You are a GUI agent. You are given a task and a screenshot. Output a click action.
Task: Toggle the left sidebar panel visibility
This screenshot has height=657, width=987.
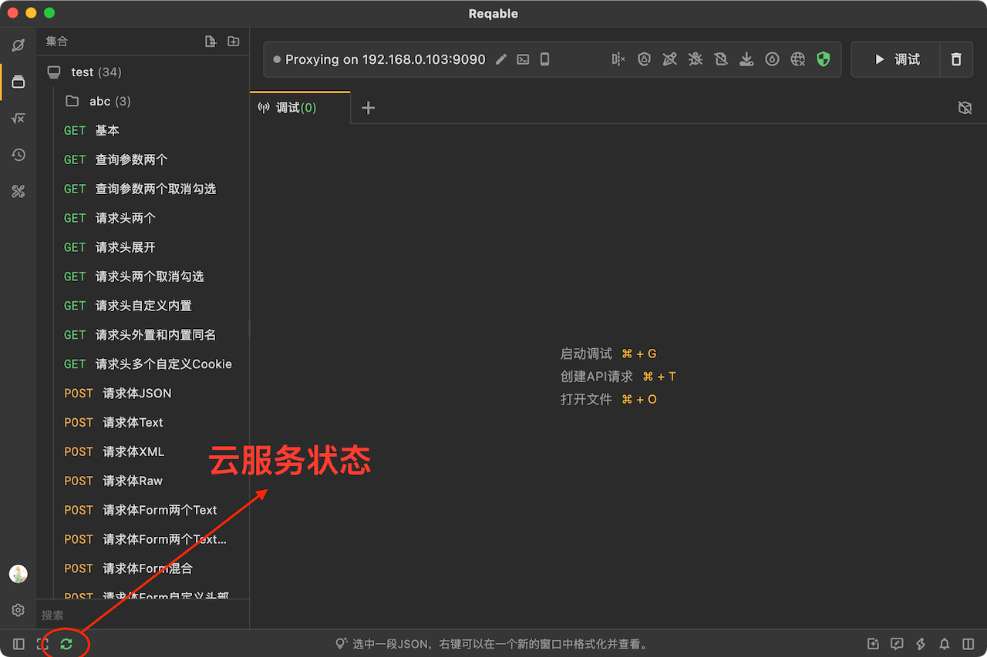click(x=19, y=644)
